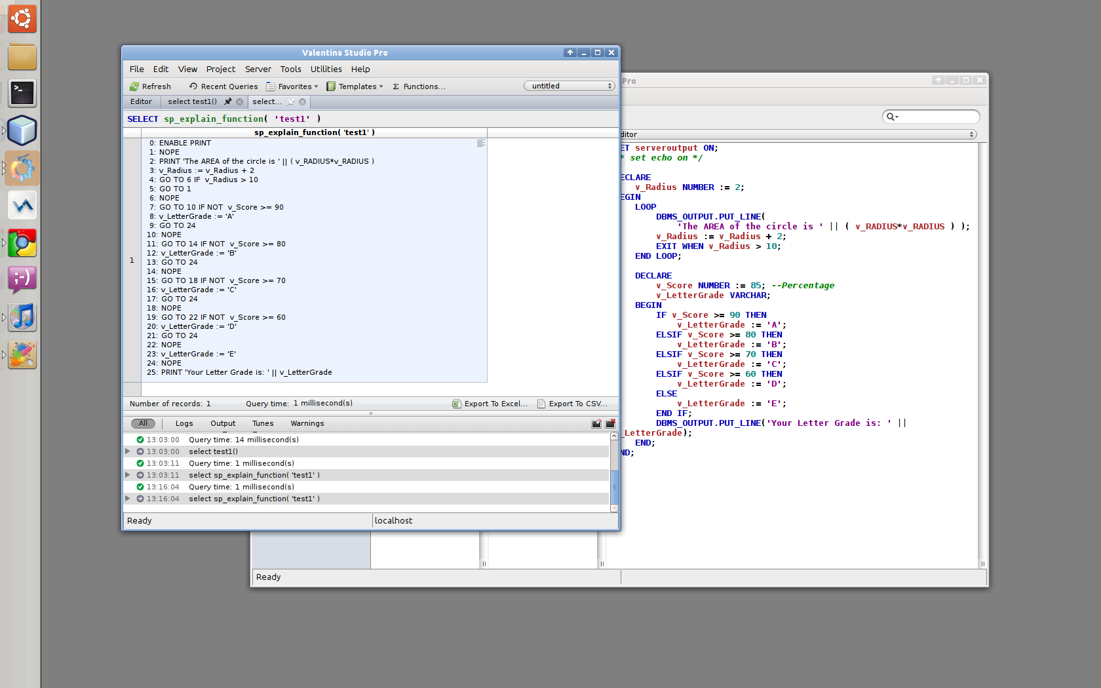Open the music notes player in dock

pos(22,318)
